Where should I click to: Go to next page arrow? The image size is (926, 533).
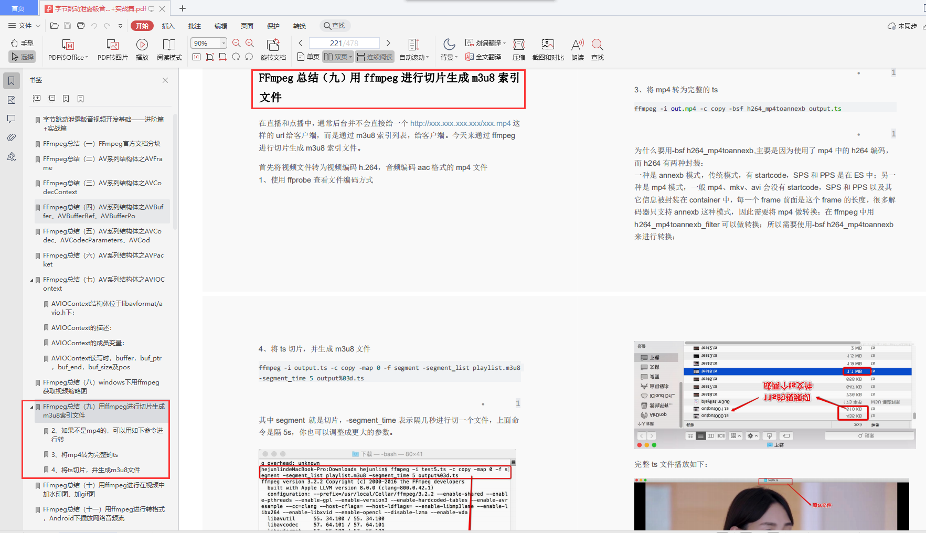[388, 43]
